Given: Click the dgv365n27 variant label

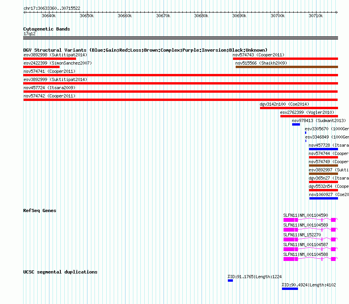Looking at the screenshot, I should pos(329,178).
